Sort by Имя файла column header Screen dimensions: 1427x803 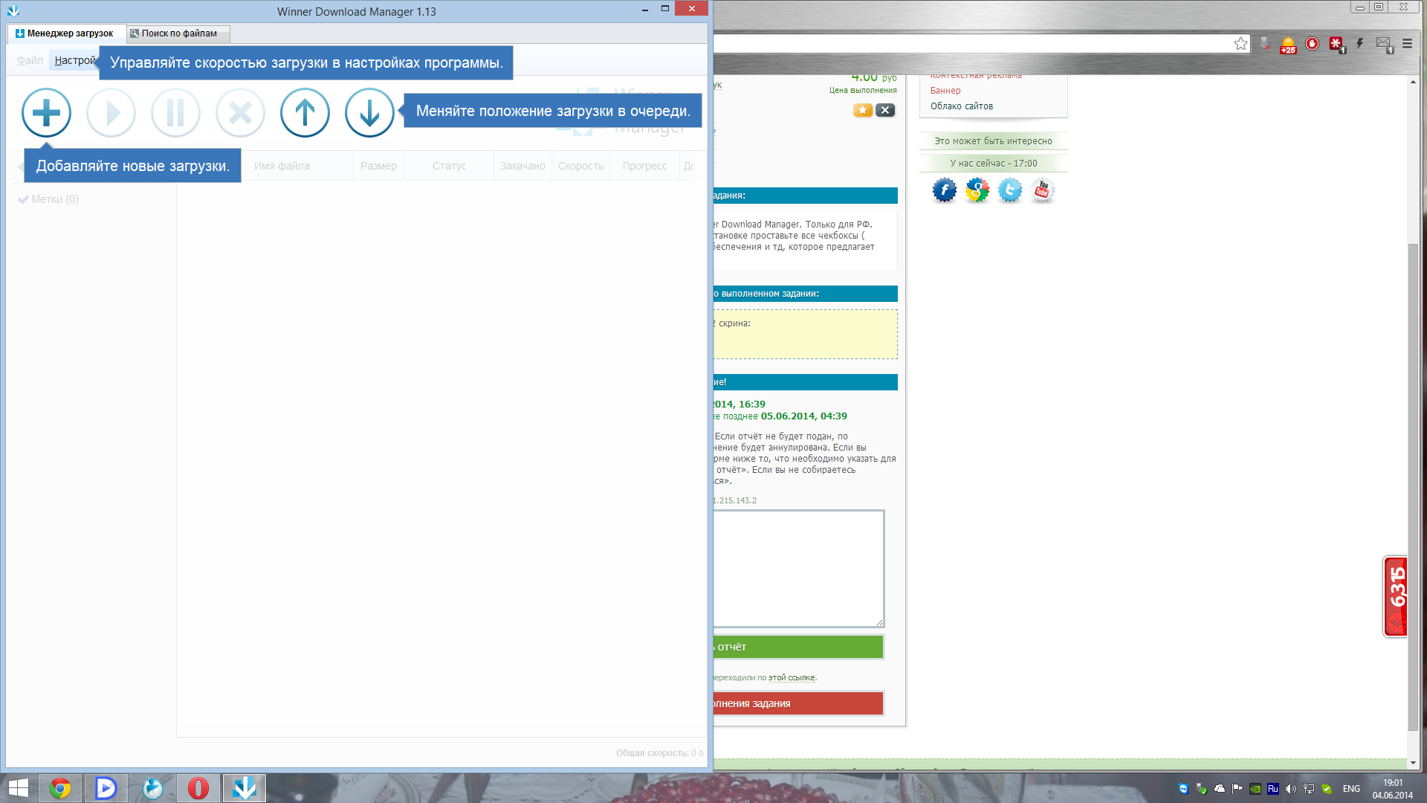pyautogui.click(x=282, y=166)
